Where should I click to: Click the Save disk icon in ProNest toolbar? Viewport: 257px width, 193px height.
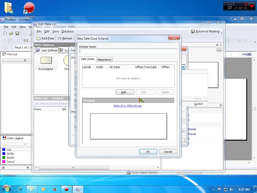tap(17, 33)
